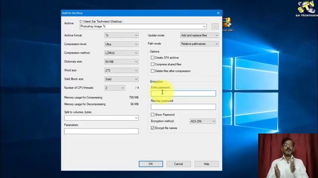Uncheck Encrypt file names
The width and height of the screenshot is (318, 178).
pyautogui.click(x=153, y=128)
